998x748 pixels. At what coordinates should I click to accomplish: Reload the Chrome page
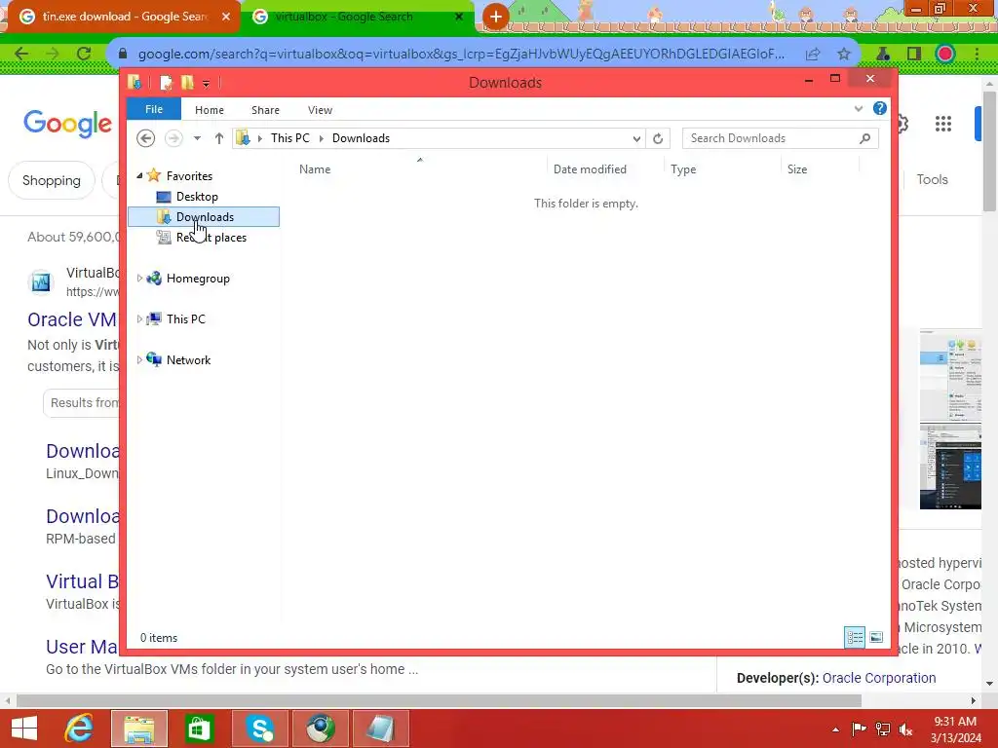(x=84, y=54)
